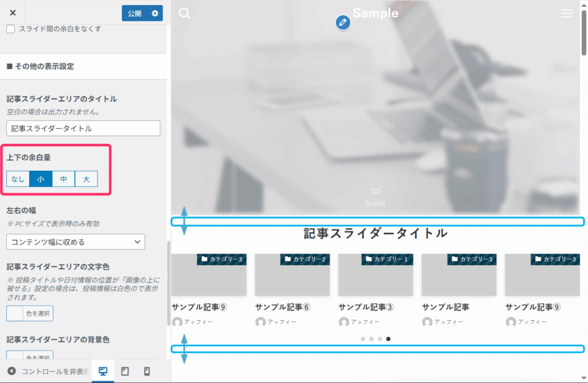Click the search icon in preview header
The image size is (588, 383).
pos(184,14)
